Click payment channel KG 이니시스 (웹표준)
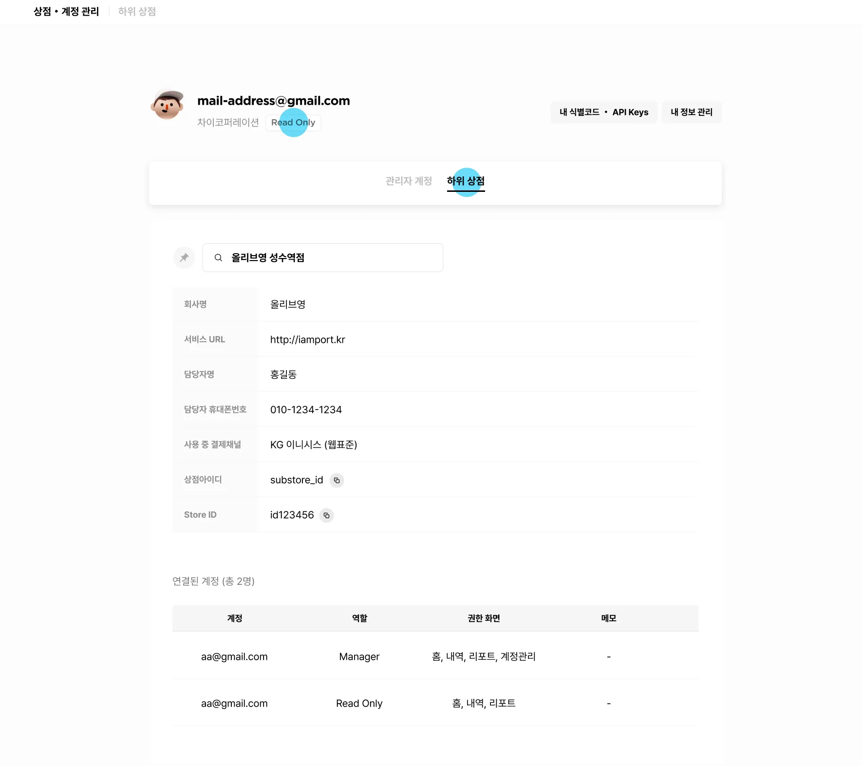Viewport: 863px width, 766px height. 314,445
